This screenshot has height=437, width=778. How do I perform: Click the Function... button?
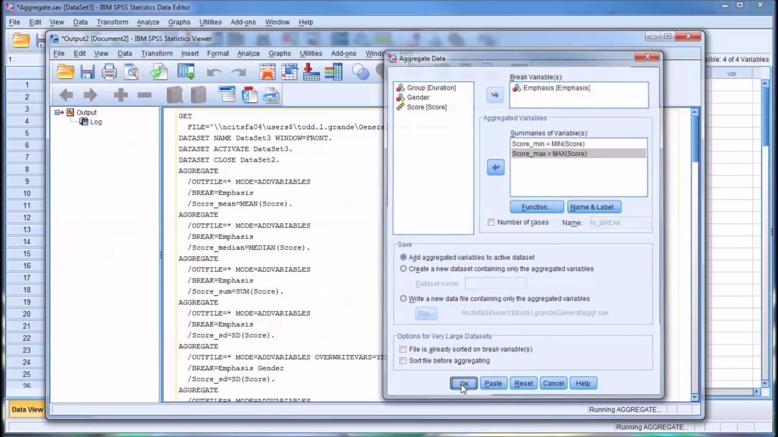(x=537, y=207)
